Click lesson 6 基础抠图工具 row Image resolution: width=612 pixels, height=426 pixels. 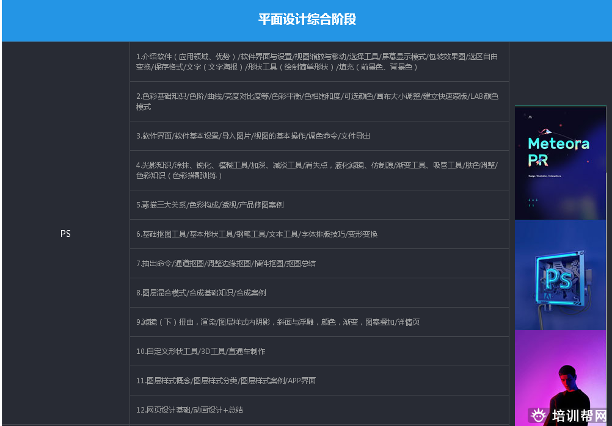[318, 234]
